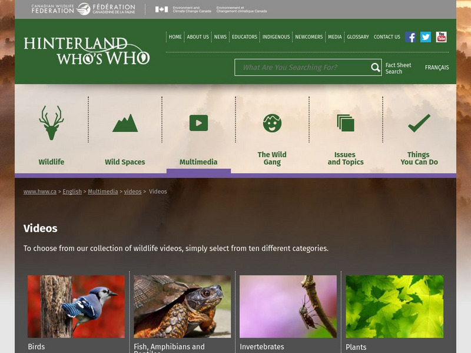Go to the Hinterland Who's Who logo
The height and width of the screenshot is (353, 471).
point(87,51)
